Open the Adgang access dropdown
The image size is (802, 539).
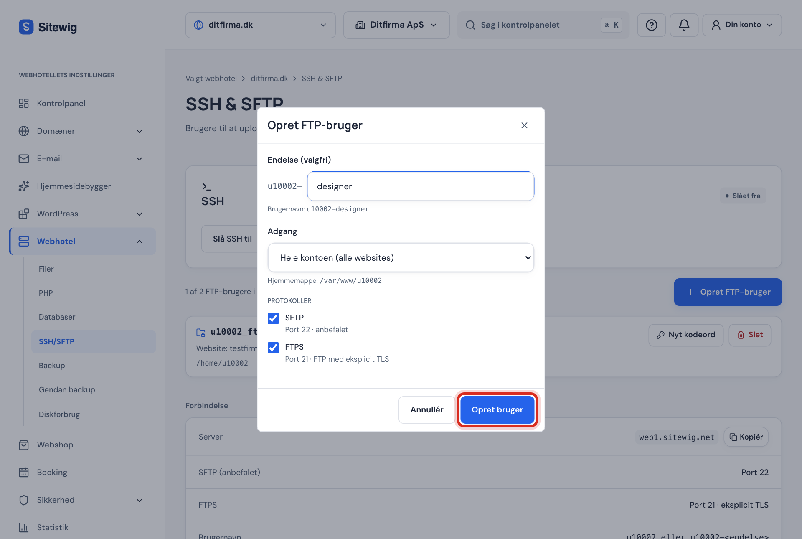[x=401, y=258]
